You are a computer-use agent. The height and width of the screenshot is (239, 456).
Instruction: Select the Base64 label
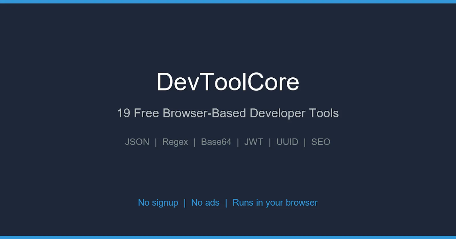click(216, 142)
